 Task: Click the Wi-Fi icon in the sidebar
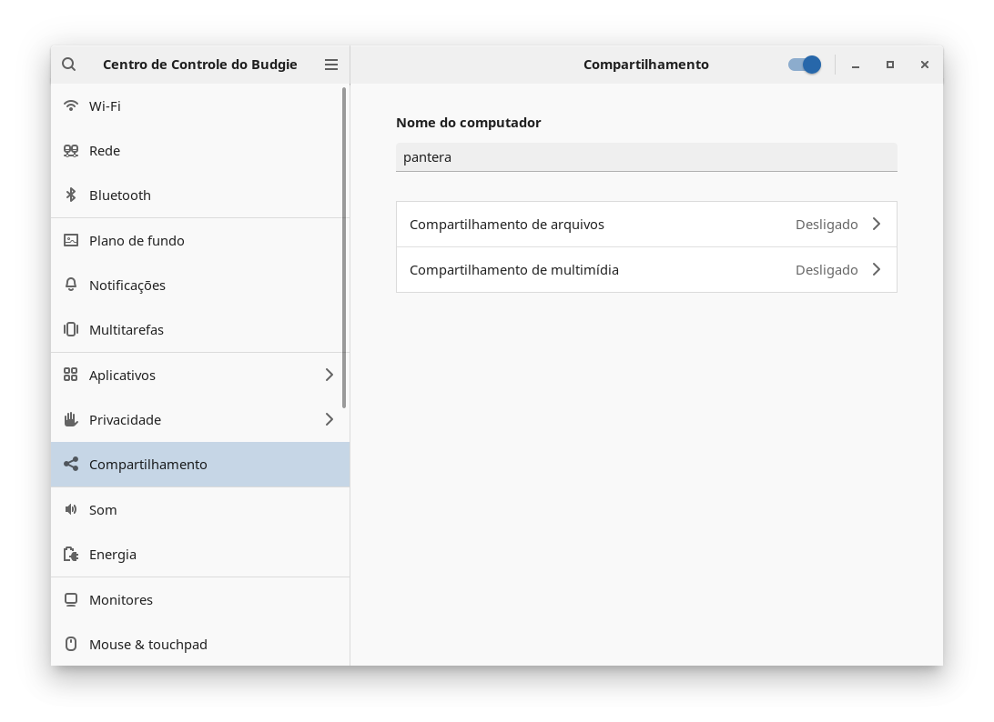coord(71,105)
